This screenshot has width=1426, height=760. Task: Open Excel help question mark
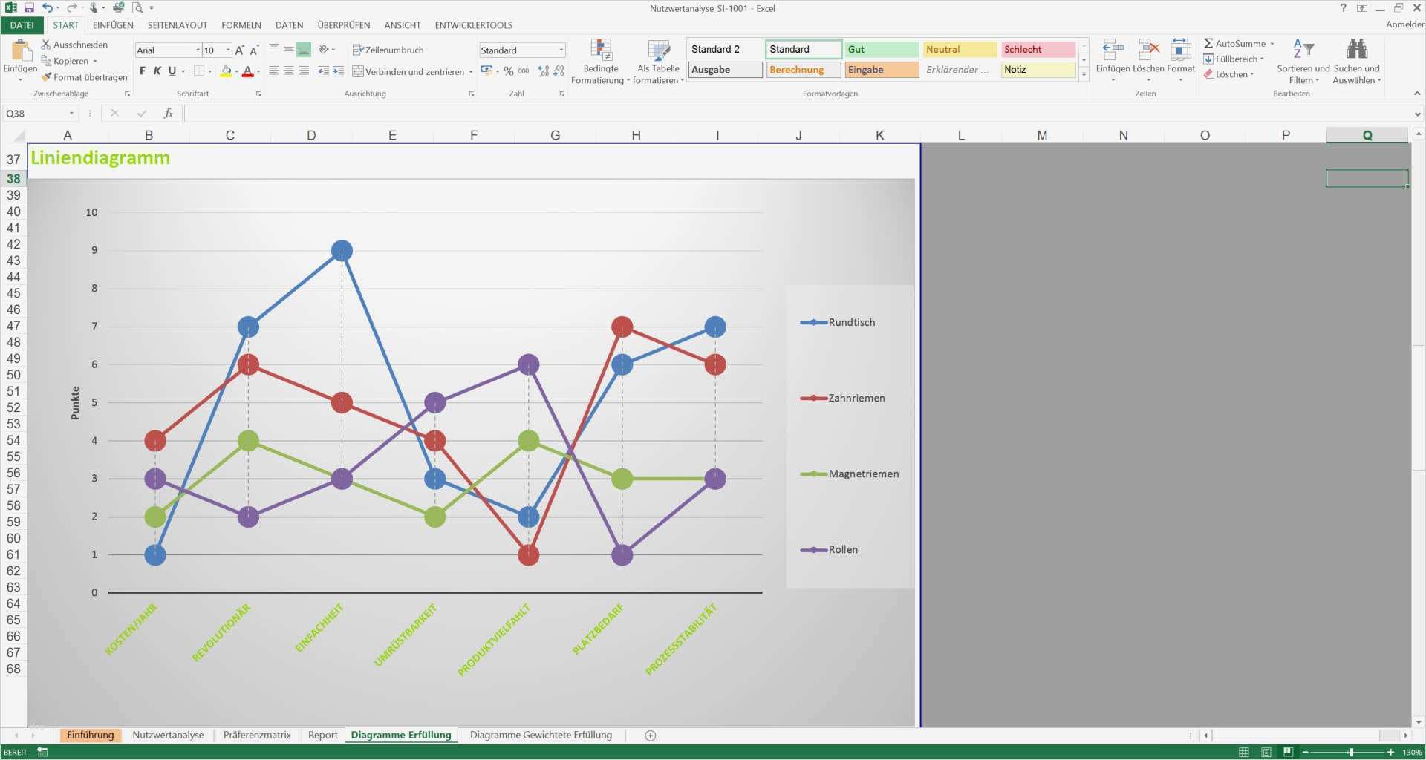(1343, 8)
